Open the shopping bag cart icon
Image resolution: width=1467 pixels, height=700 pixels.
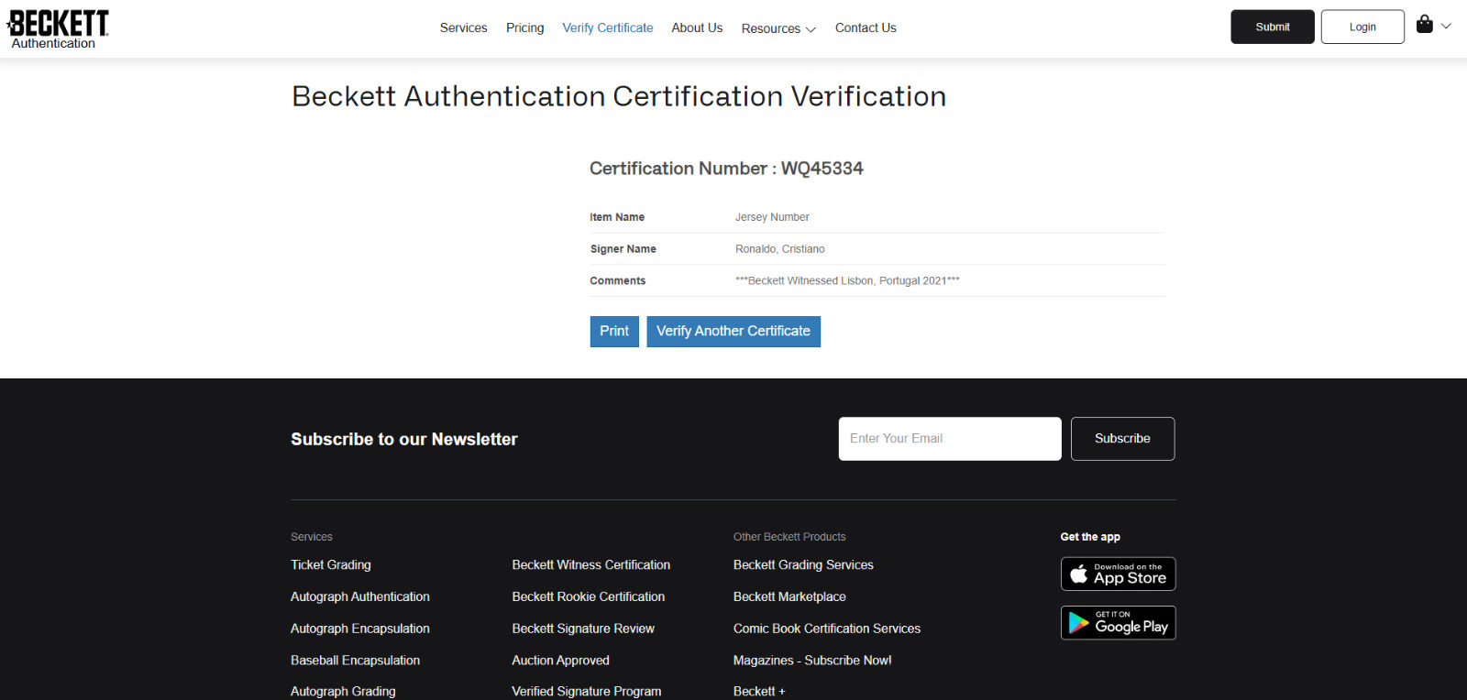1424,25
